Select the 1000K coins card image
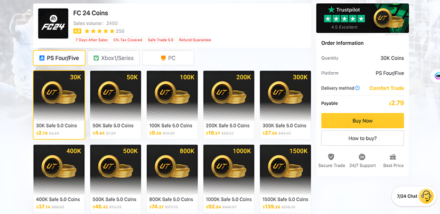This screenshot has height=214, width=440. pos(229,169)
